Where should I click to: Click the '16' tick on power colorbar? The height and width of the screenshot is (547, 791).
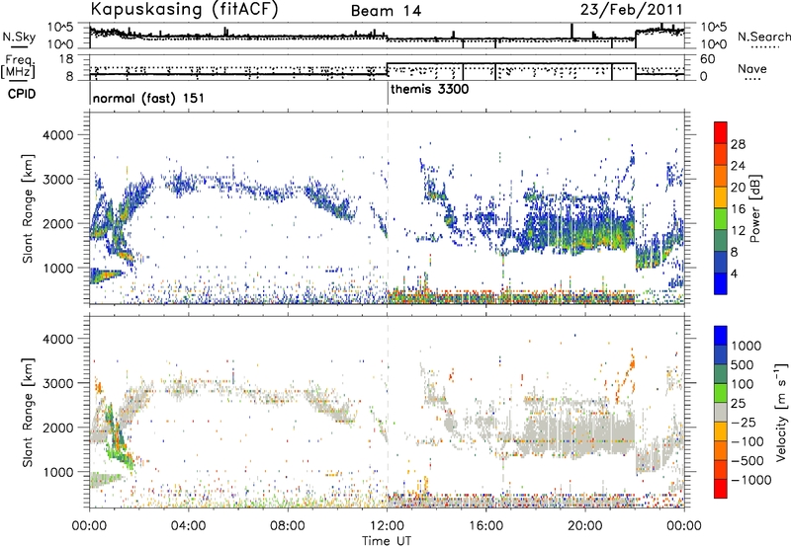coord(738,209)
